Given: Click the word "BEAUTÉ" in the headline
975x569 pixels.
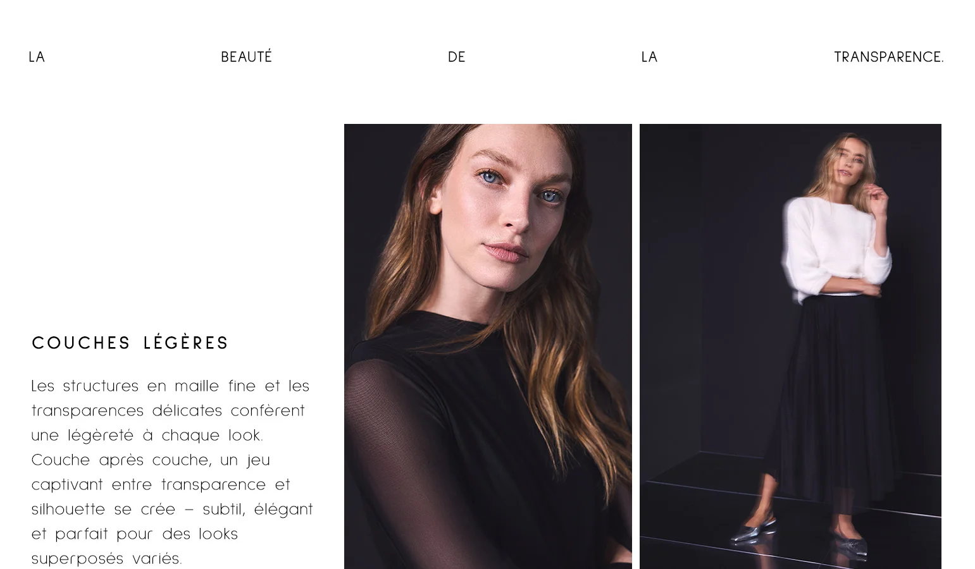Looking at the screenshot, I should tap(246, 56).
